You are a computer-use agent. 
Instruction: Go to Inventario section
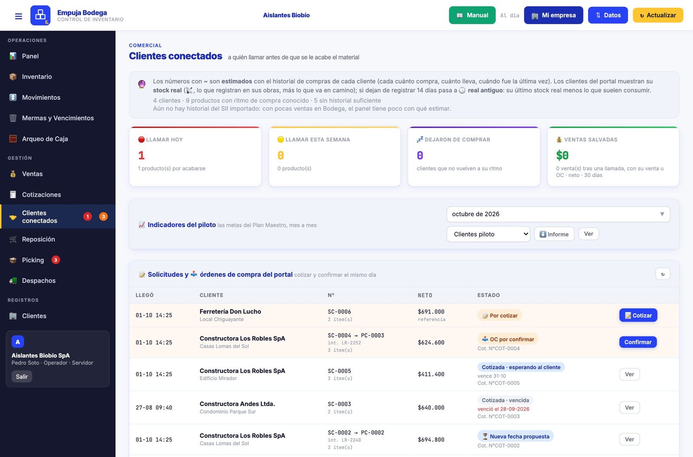click(x=58, y=77)
